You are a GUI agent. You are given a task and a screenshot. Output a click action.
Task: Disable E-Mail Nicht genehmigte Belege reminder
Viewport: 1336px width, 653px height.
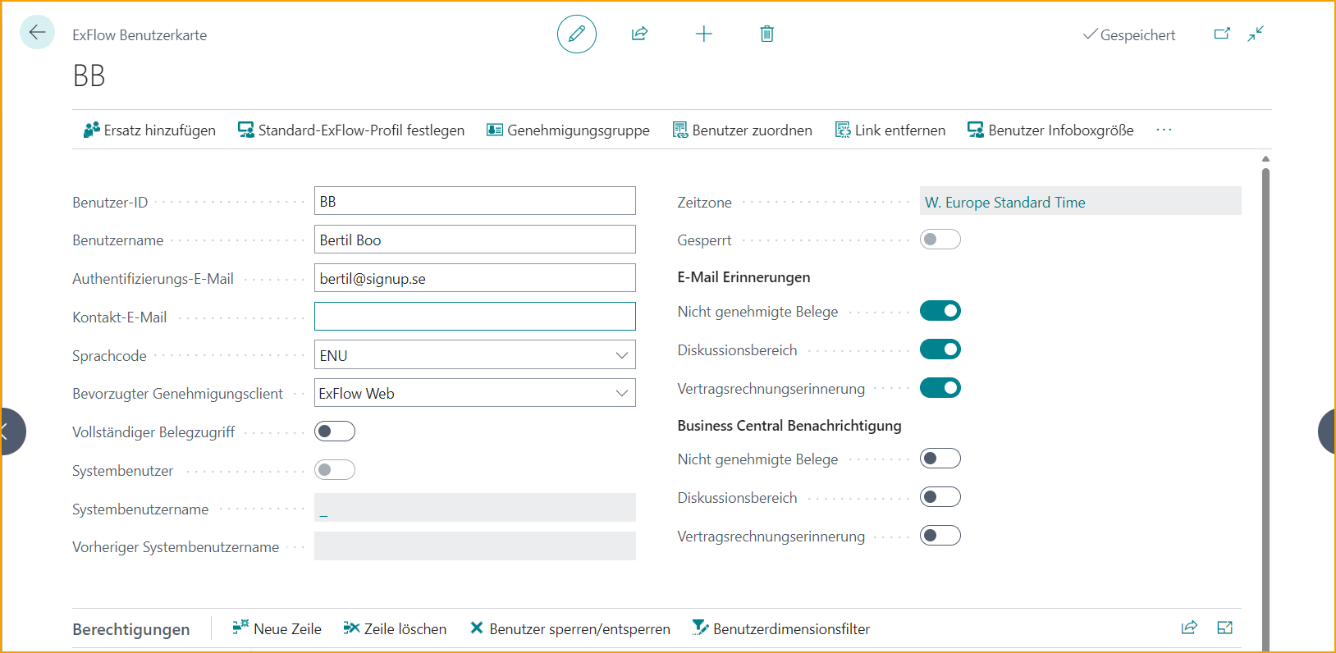click(x=940, y=311)
